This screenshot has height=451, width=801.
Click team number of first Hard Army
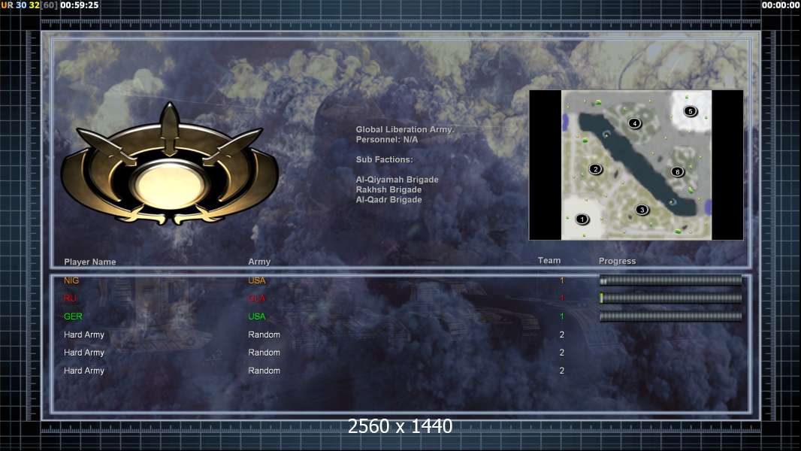[x=562, y=334]
